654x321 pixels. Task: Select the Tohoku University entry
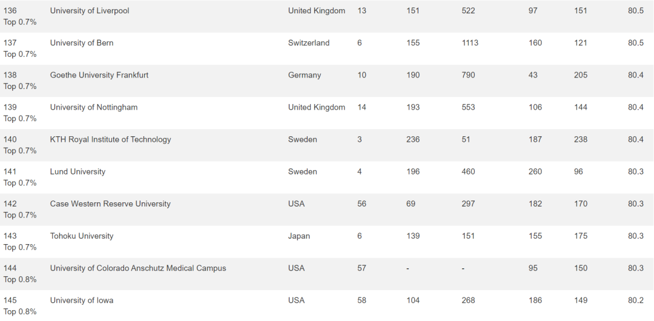click(81, 236)
